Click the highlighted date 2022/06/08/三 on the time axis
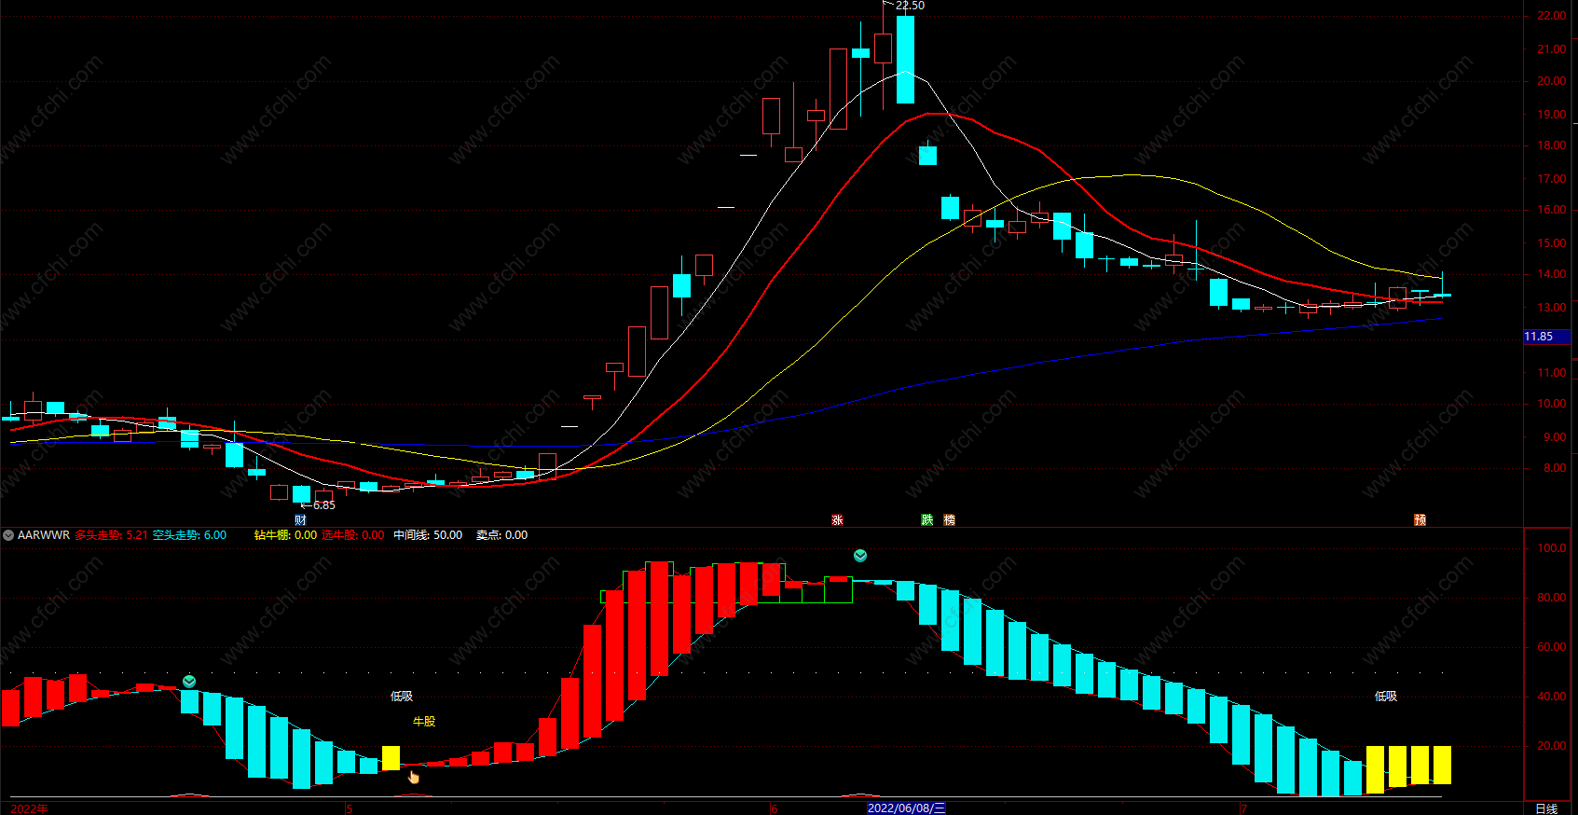Screen dimensions: 1578x815 [907, 808]
